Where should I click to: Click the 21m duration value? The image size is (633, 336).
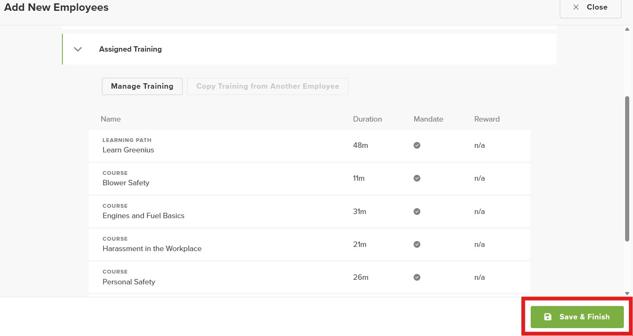tap(360, 244)
